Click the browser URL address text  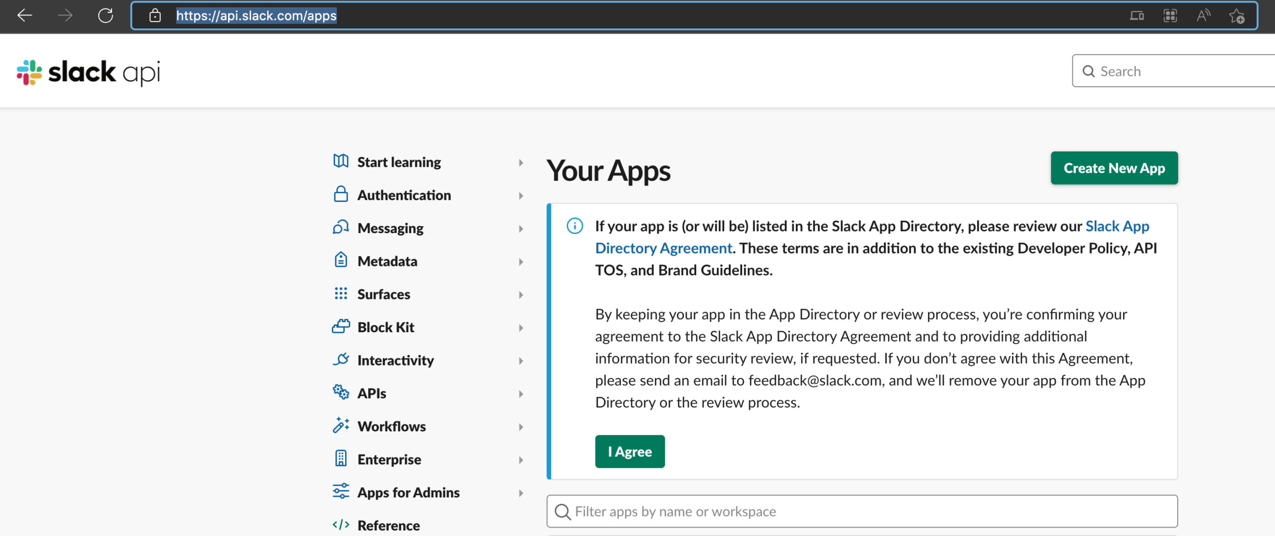click(256, 15)
